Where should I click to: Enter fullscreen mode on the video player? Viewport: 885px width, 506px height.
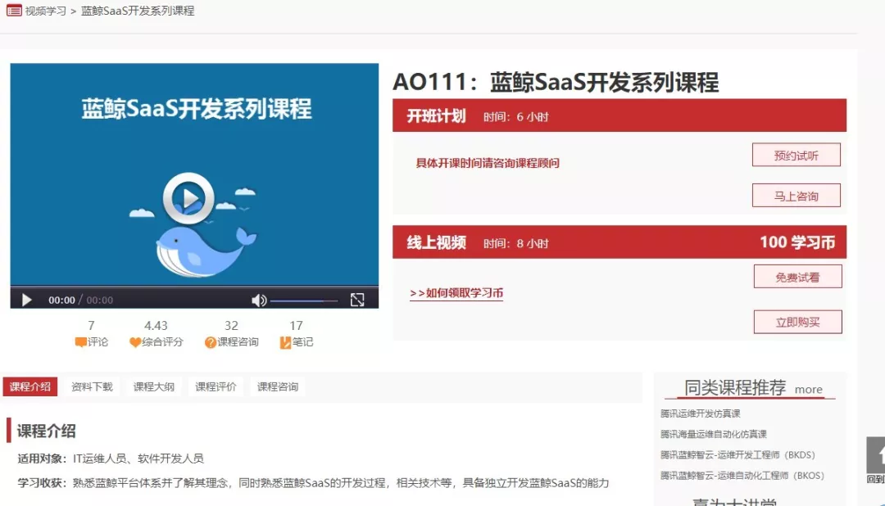tap(357, 300)
